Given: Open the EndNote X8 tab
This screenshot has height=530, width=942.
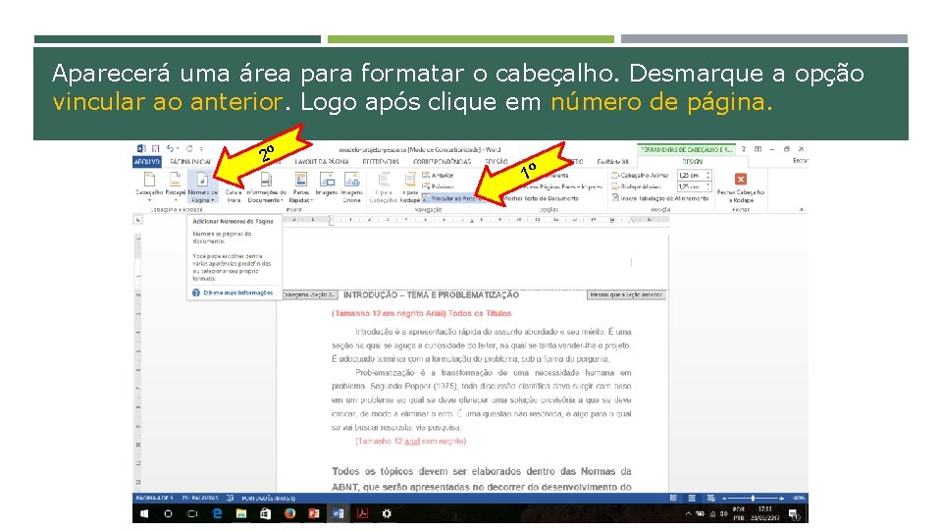Looking at the screenshot, I should [x=612, y=162].
